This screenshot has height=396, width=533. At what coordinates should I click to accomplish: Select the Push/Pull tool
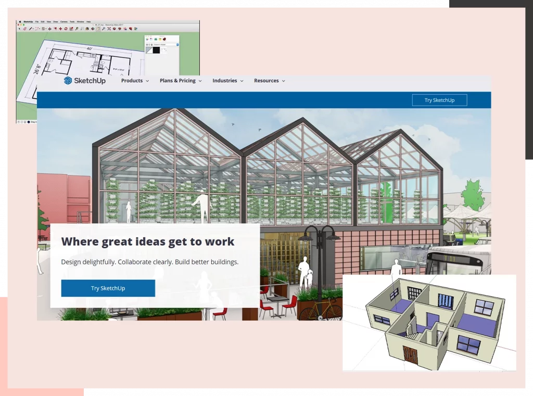click(50, 28)
